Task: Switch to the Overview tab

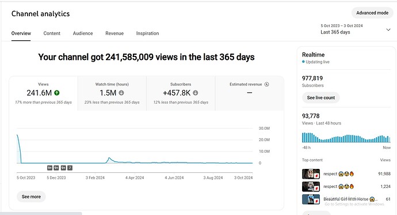Action: pyautogui.click(x=21, y=33)
